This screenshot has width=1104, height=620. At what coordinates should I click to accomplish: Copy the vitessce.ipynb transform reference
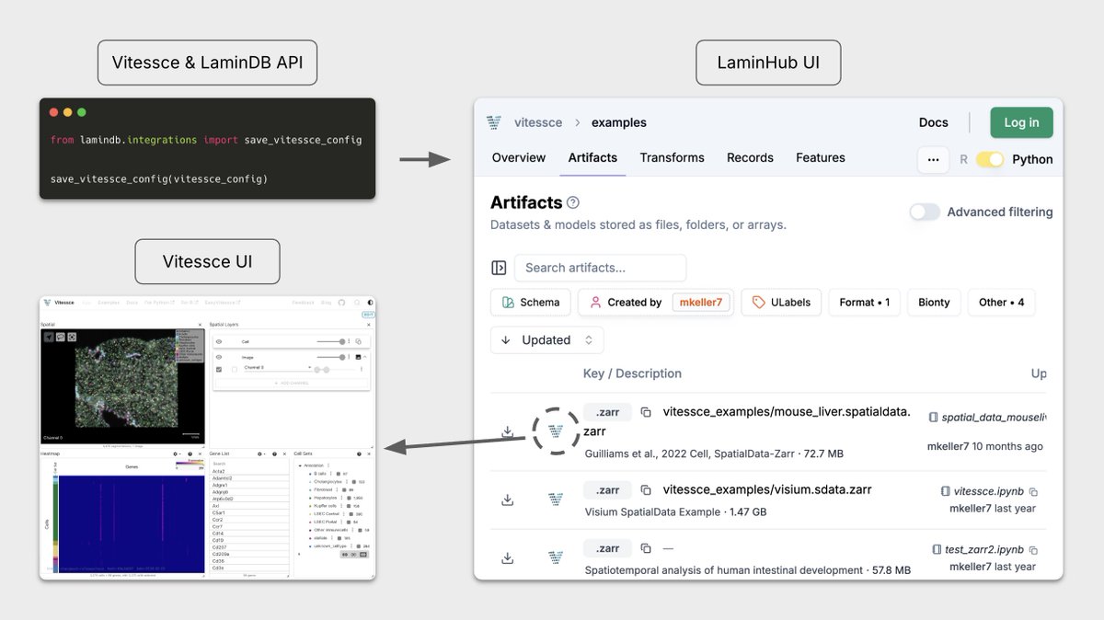point(1033,492)
